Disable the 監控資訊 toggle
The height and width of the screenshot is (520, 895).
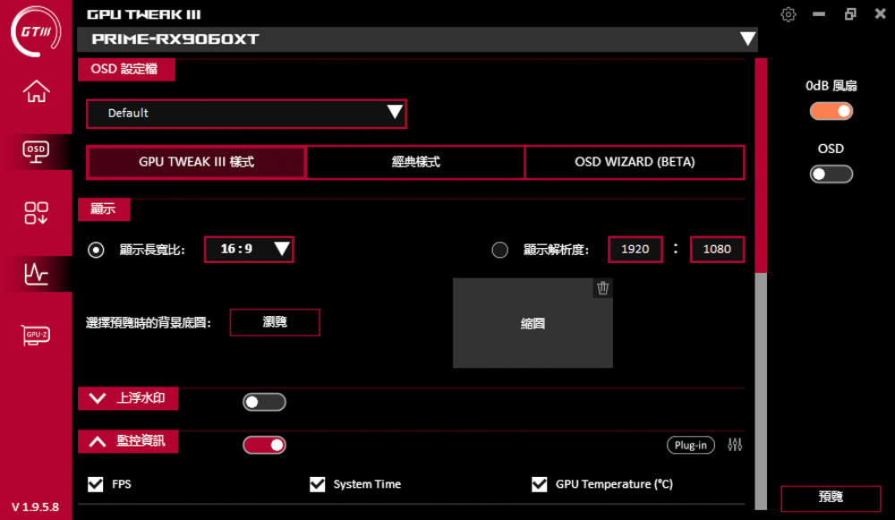pos(264,445)
